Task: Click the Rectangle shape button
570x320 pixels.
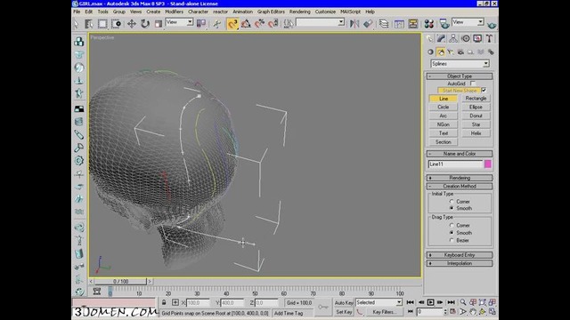Action: 476,99
